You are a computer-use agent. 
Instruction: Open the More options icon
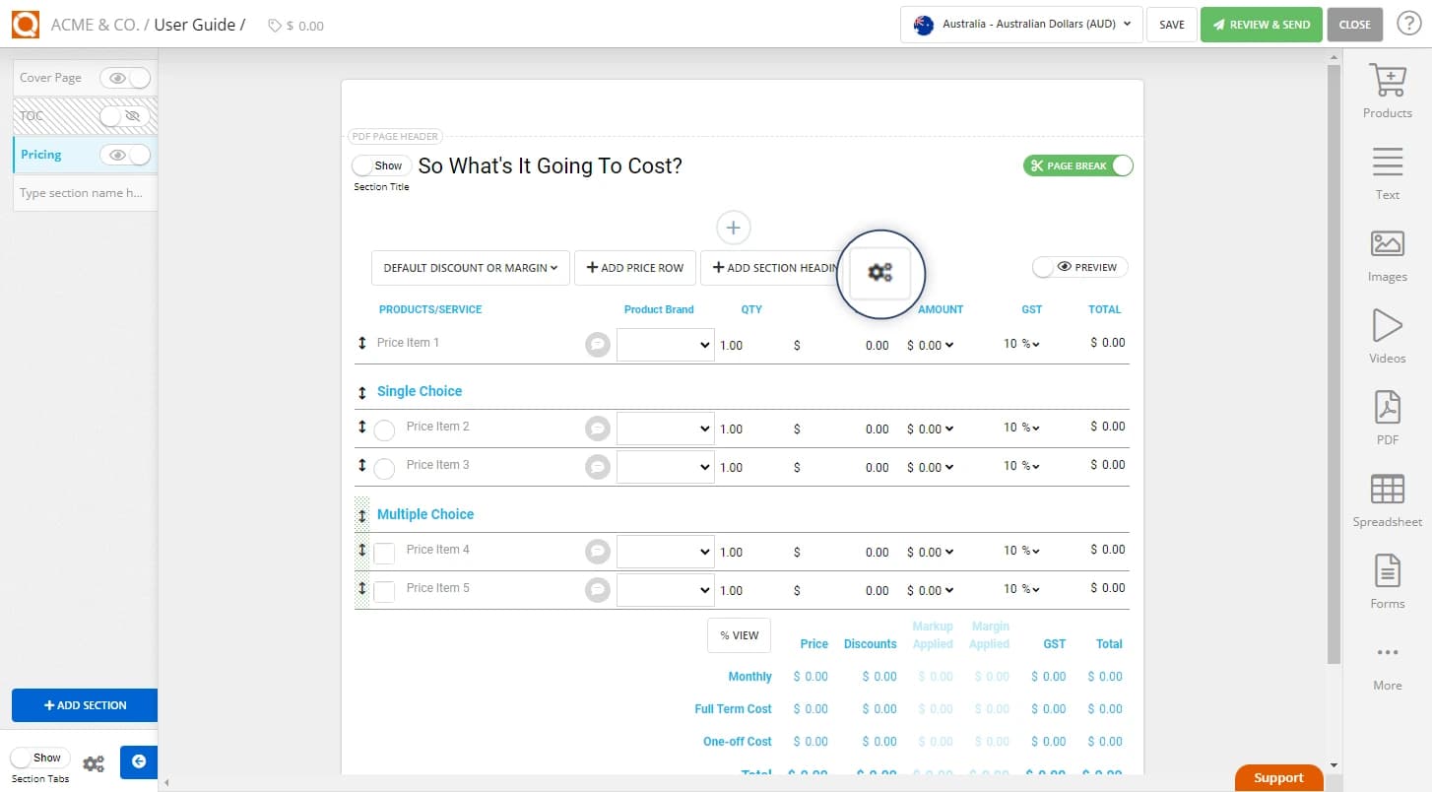1387,662
